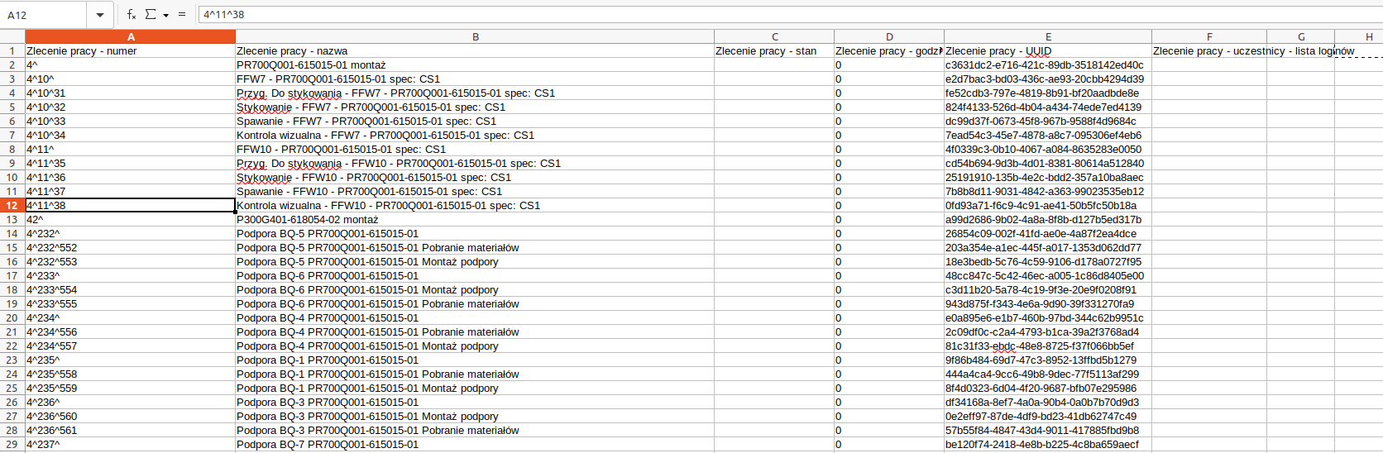Select column B header
Screen dimensions: 1383x453
[475, 36]
